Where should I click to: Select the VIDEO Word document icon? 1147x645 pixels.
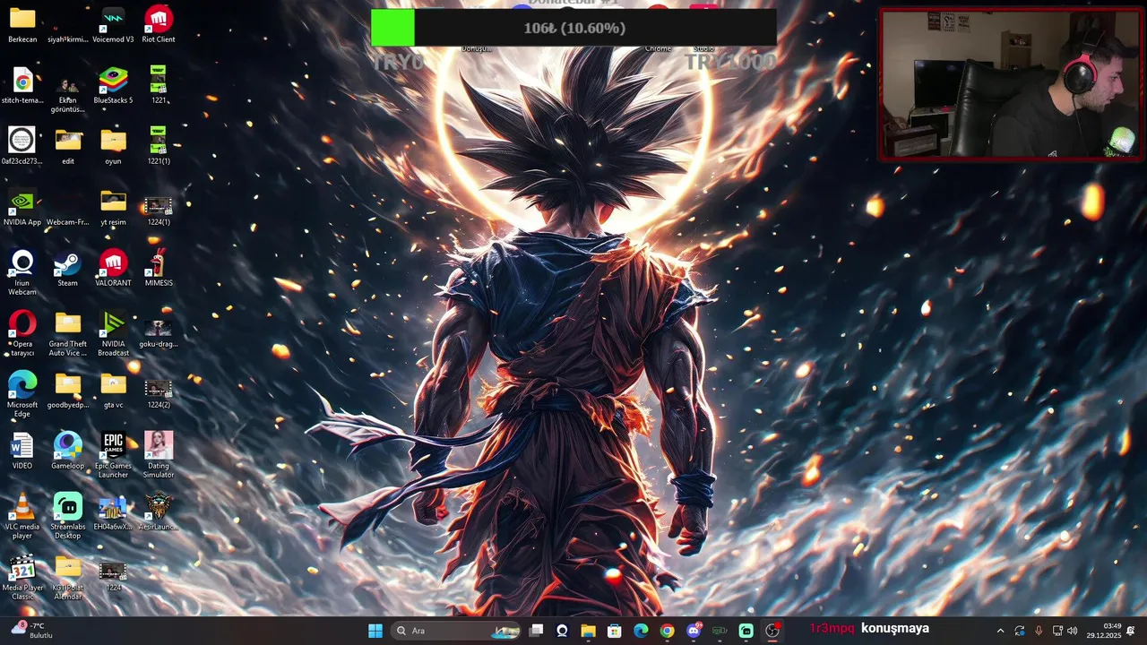(22, 451)
